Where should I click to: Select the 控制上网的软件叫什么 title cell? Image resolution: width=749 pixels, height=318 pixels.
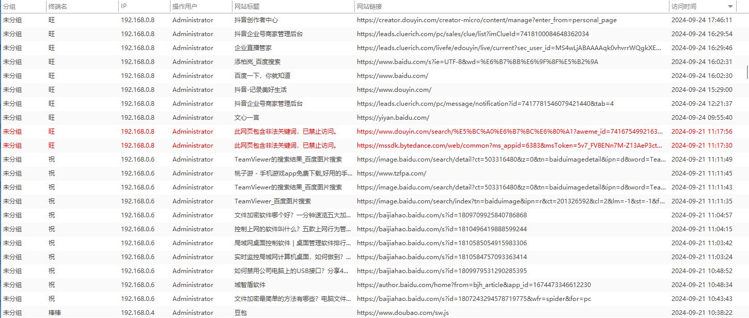coord(293,229)
